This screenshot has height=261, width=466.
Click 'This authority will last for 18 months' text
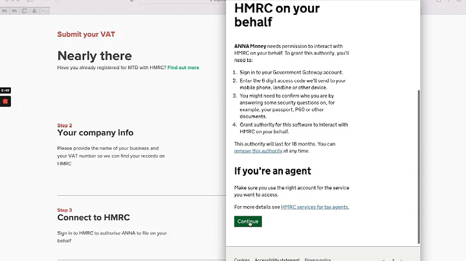point(285,147)
